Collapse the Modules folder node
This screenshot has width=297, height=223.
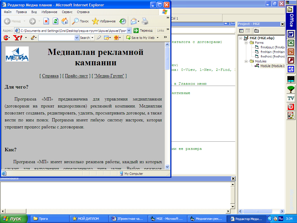(x=246, y=61)
